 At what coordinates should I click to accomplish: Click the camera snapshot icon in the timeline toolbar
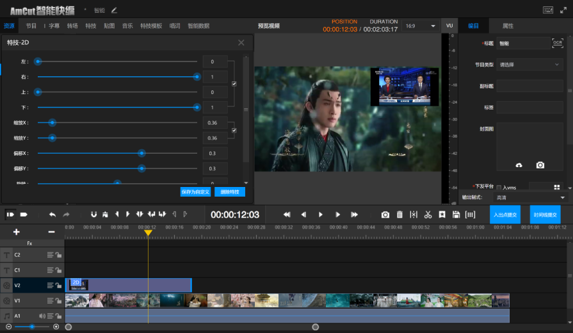385,215
